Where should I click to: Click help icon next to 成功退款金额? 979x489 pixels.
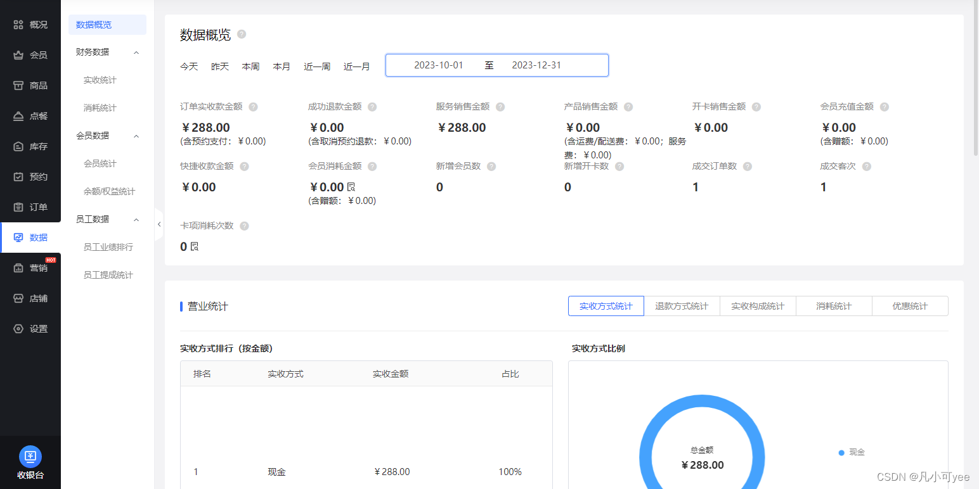[372, 107]
